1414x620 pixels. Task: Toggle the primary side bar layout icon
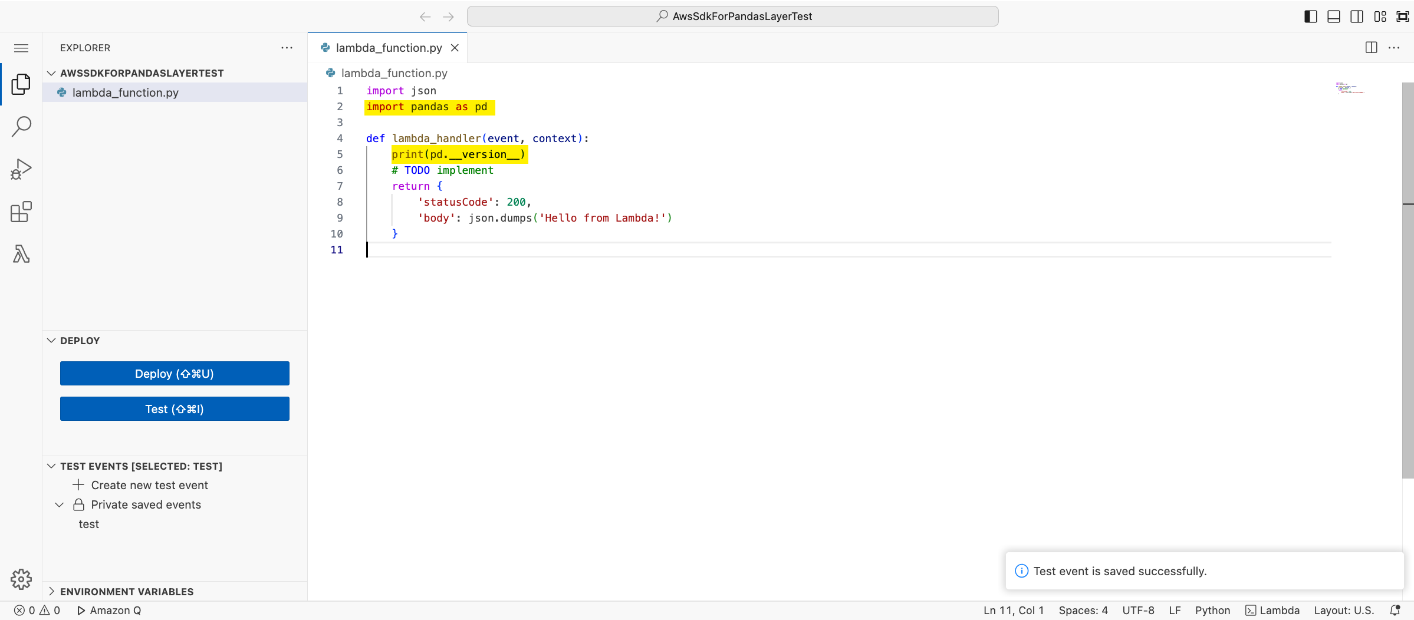point(1311,17)
